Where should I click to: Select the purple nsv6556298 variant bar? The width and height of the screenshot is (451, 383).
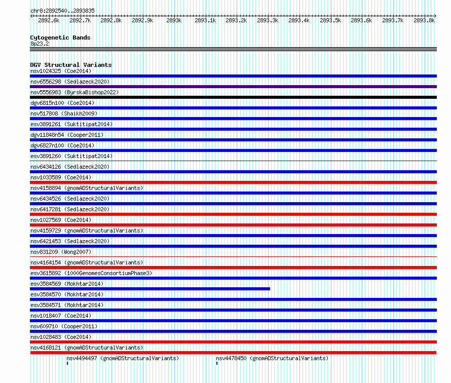tap(233, 87)
